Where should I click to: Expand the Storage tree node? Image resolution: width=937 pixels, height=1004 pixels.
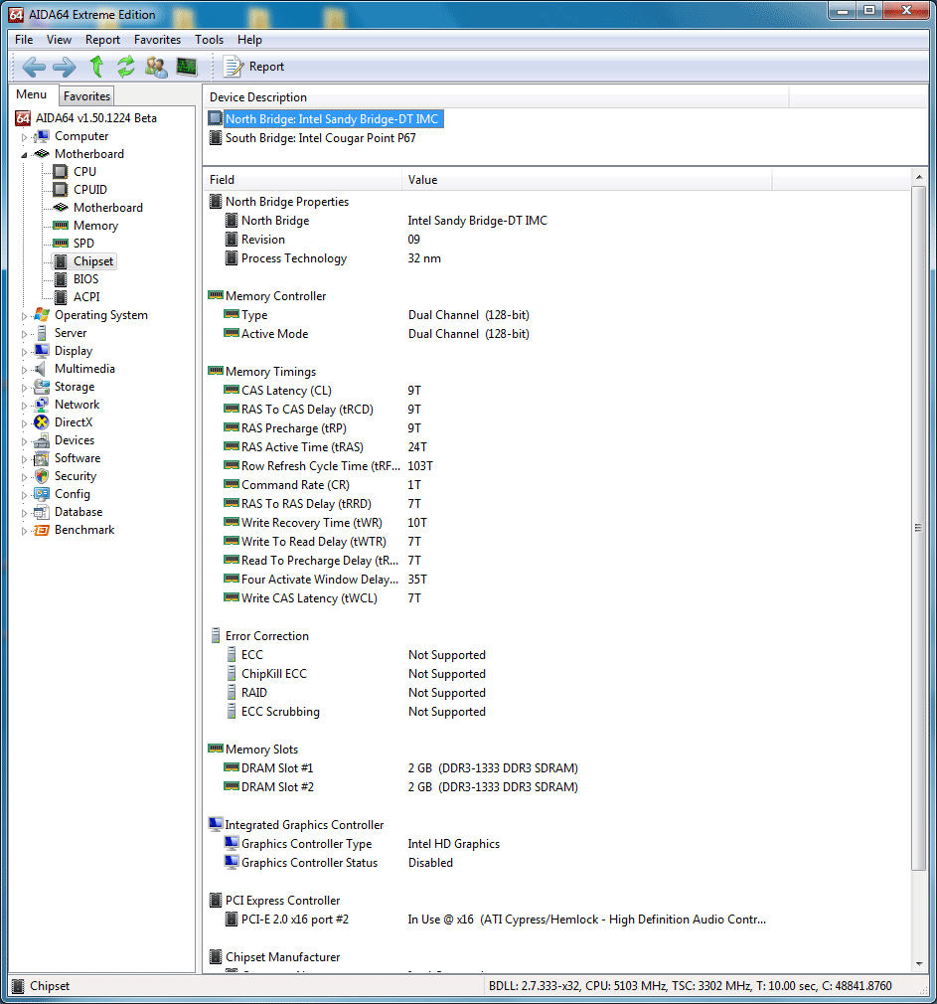pos(24,388)
